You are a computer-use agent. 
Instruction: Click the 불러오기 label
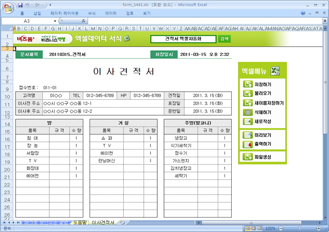pyautogui.click(x=263, y=94)
